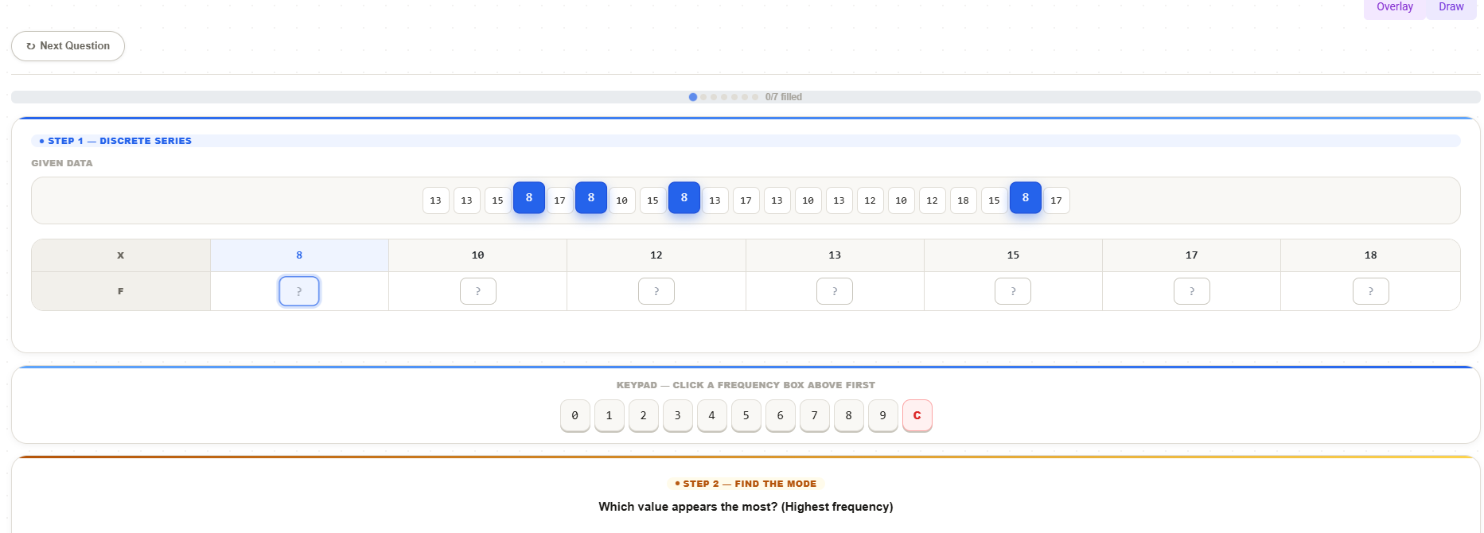Click the first highlighted blue 8 chip
The height and width of the screenshot is (533, 1484).
pos(529,198)
